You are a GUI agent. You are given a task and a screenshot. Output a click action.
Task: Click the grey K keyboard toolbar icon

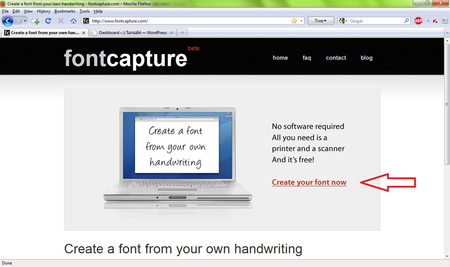coord(444,21)
